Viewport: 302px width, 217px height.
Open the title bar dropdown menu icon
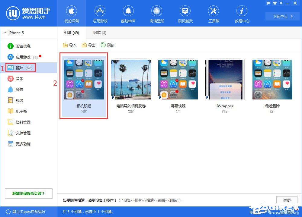pyautogui.click(x=281, y=3)
